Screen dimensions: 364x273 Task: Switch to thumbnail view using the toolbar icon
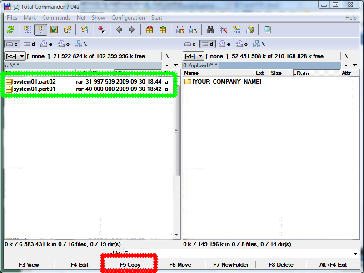54,30
